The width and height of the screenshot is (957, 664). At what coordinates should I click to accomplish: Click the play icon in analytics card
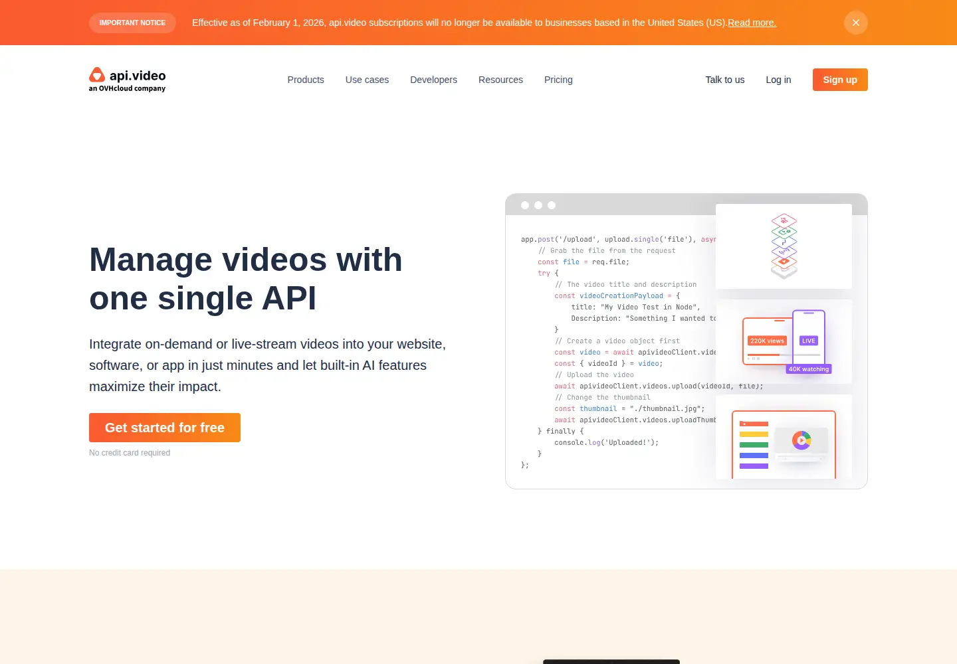tap(801, 440)
